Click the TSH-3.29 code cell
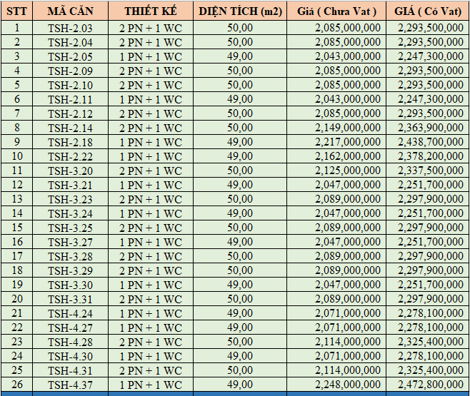Image resolution: width=470 pixels, height=396 pixels. click(70, 270)
